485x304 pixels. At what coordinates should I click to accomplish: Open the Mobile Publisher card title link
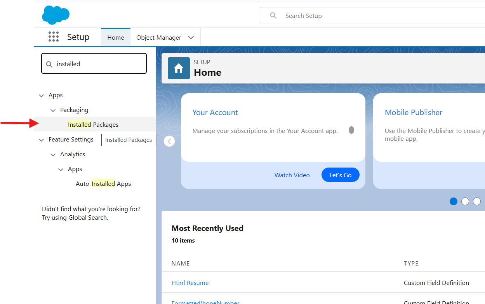(x=414, y=112)
